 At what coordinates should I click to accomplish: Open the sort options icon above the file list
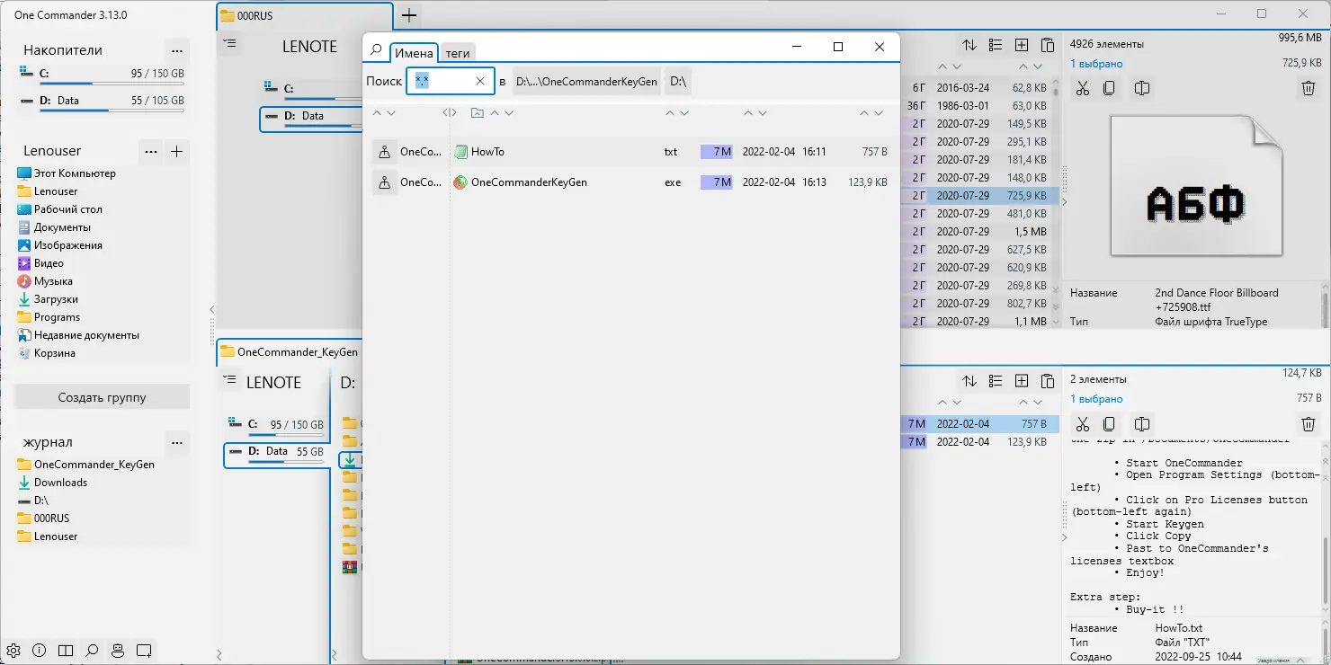click(969, 43)
